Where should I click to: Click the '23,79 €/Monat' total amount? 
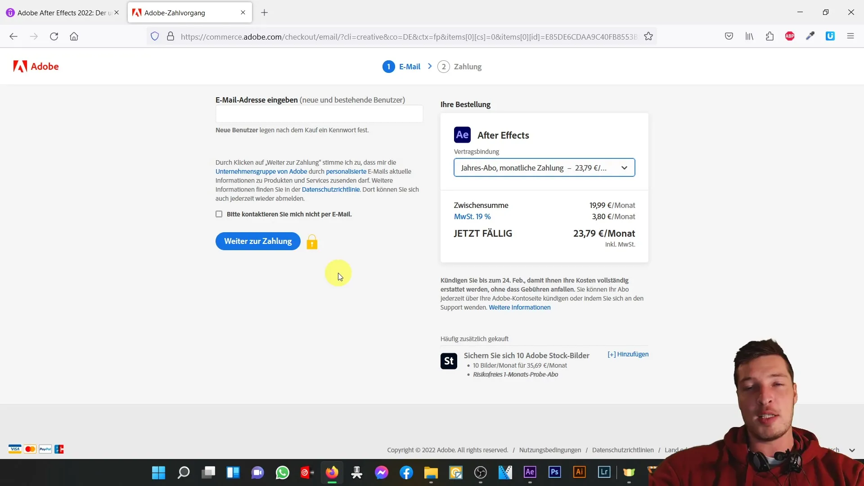coord(604,234)
